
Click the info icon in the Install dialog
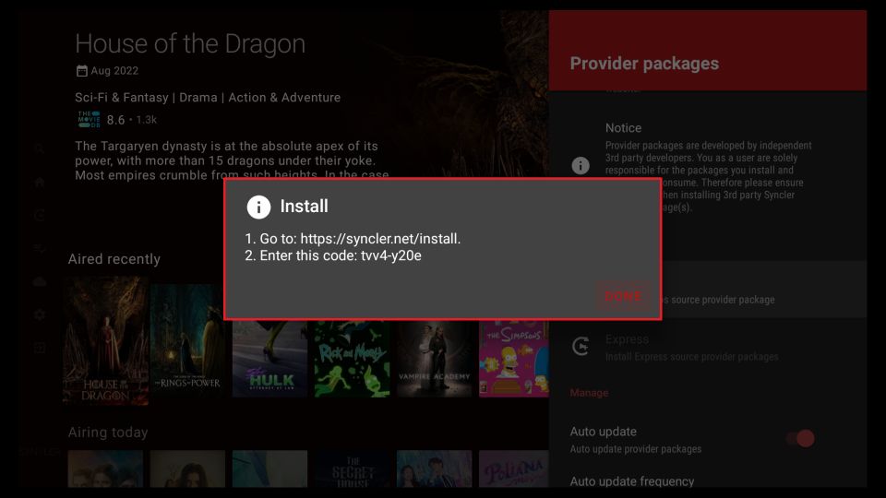point(258,207)
